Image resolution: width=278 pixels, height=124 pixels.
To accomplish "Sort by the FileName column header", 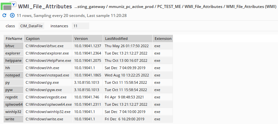I will (14, 39).
